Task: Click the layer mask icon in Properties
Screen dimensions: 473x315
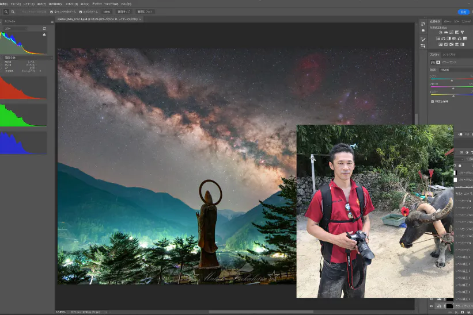Action: (439, 62)
